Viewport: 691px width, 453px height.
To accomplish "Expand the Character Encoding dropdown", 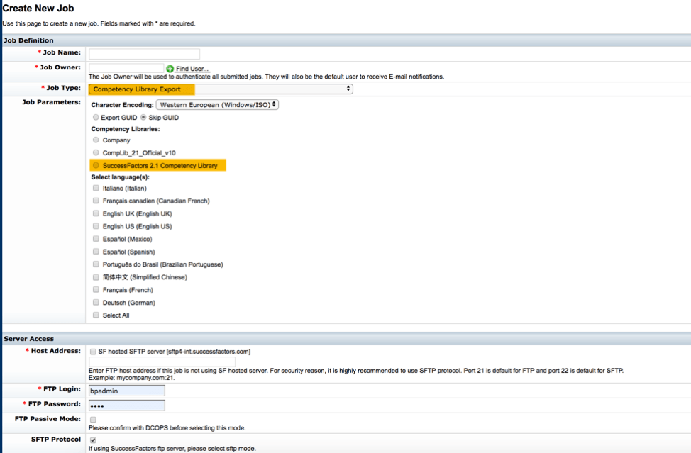I will 217,105.
